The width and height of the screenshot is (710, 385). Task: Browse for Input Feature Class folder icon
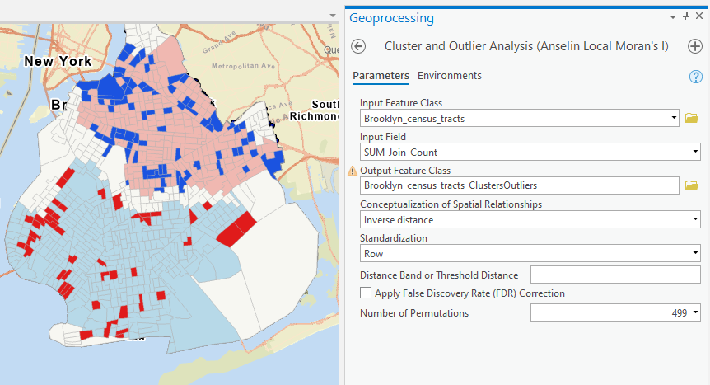[692, 119]
